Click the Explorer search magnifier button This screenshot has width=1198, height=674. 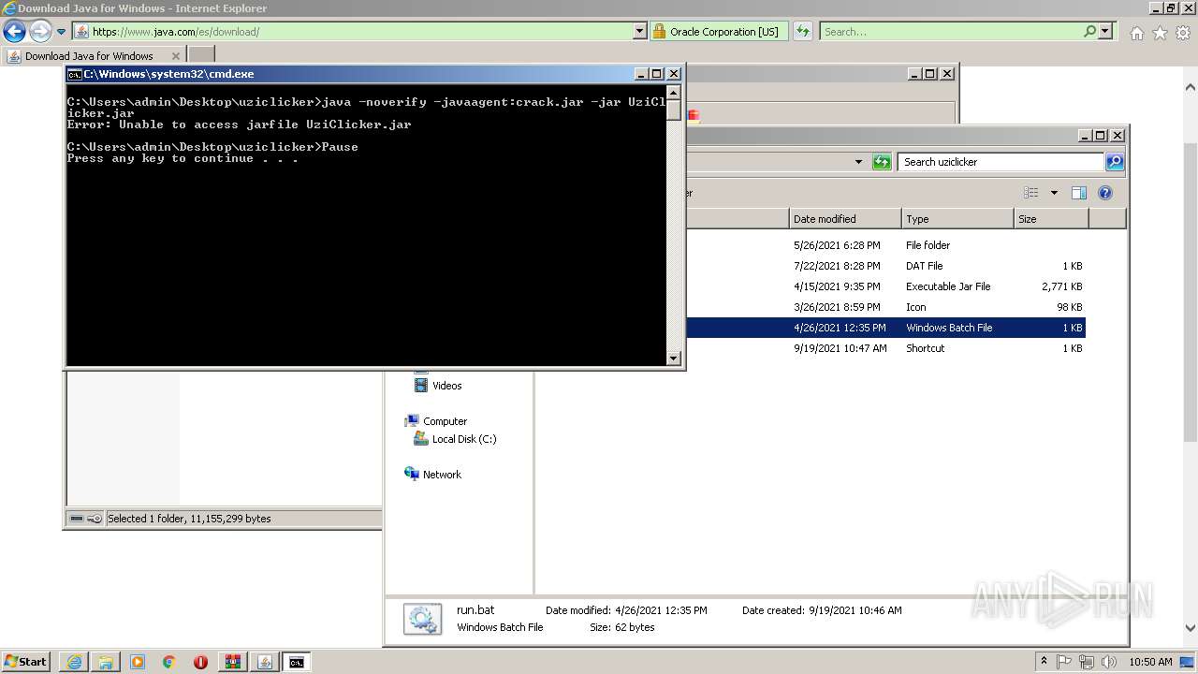[1115, 162]
